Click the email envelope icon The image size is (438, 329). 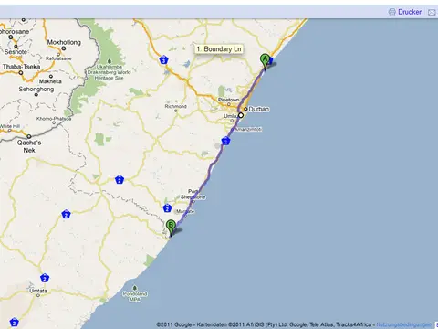(432, 12)
